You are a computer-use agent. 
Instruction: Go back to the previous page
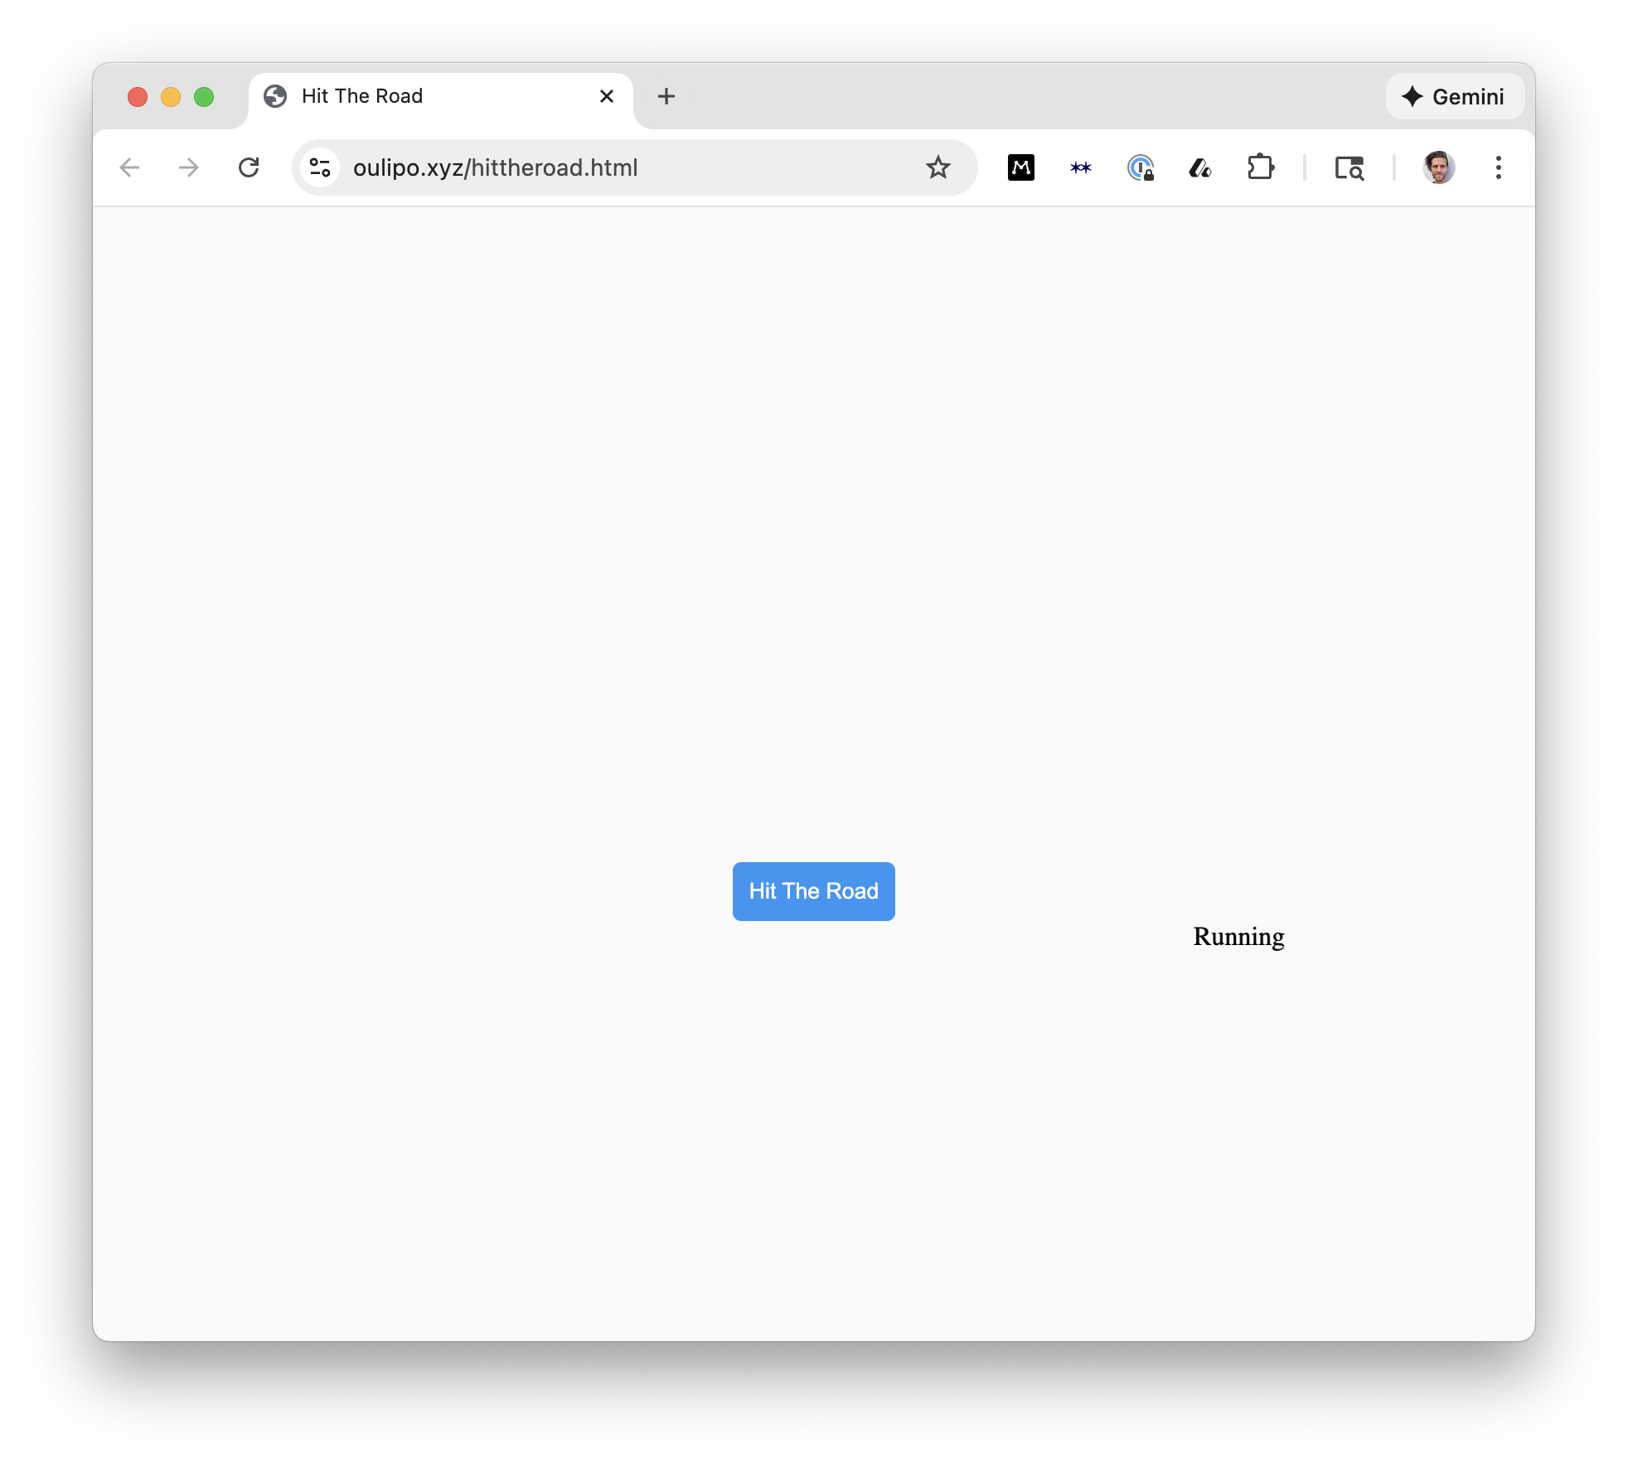129,167
